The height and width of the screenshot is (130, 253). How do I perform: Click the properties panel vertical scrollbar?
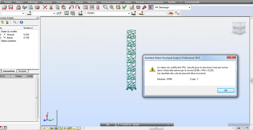click(x=37, y=98)
